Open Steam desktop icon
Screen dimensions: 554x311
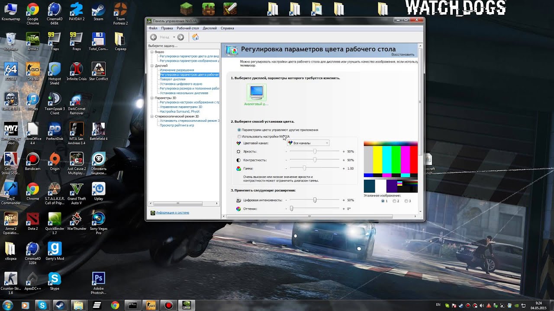(98, 12)
